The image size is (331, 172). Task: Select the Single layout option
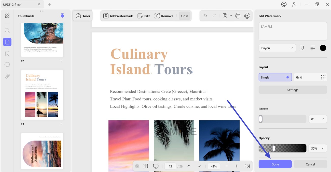pyautogui.click(x=275, y=77)
